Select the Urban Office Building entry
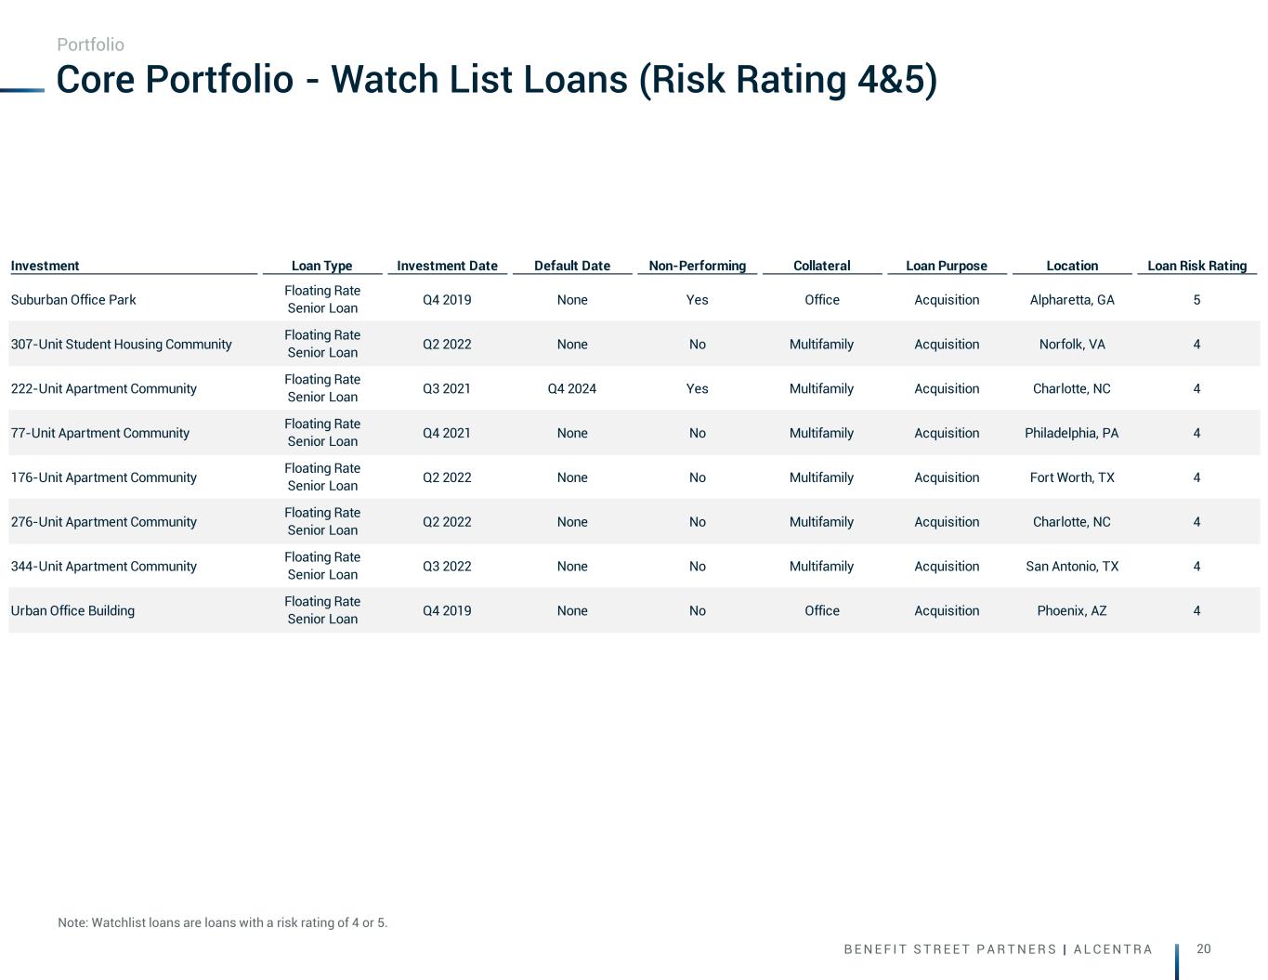Viewport: 1268px width, 980px height. (72, 610)
